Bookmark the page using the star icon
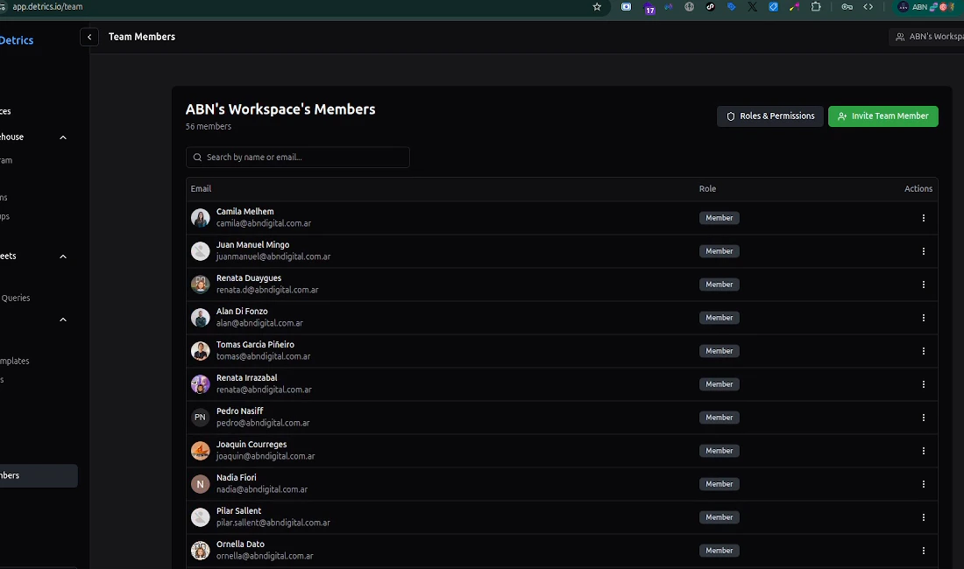964x569 pixels. pos(597,7)
